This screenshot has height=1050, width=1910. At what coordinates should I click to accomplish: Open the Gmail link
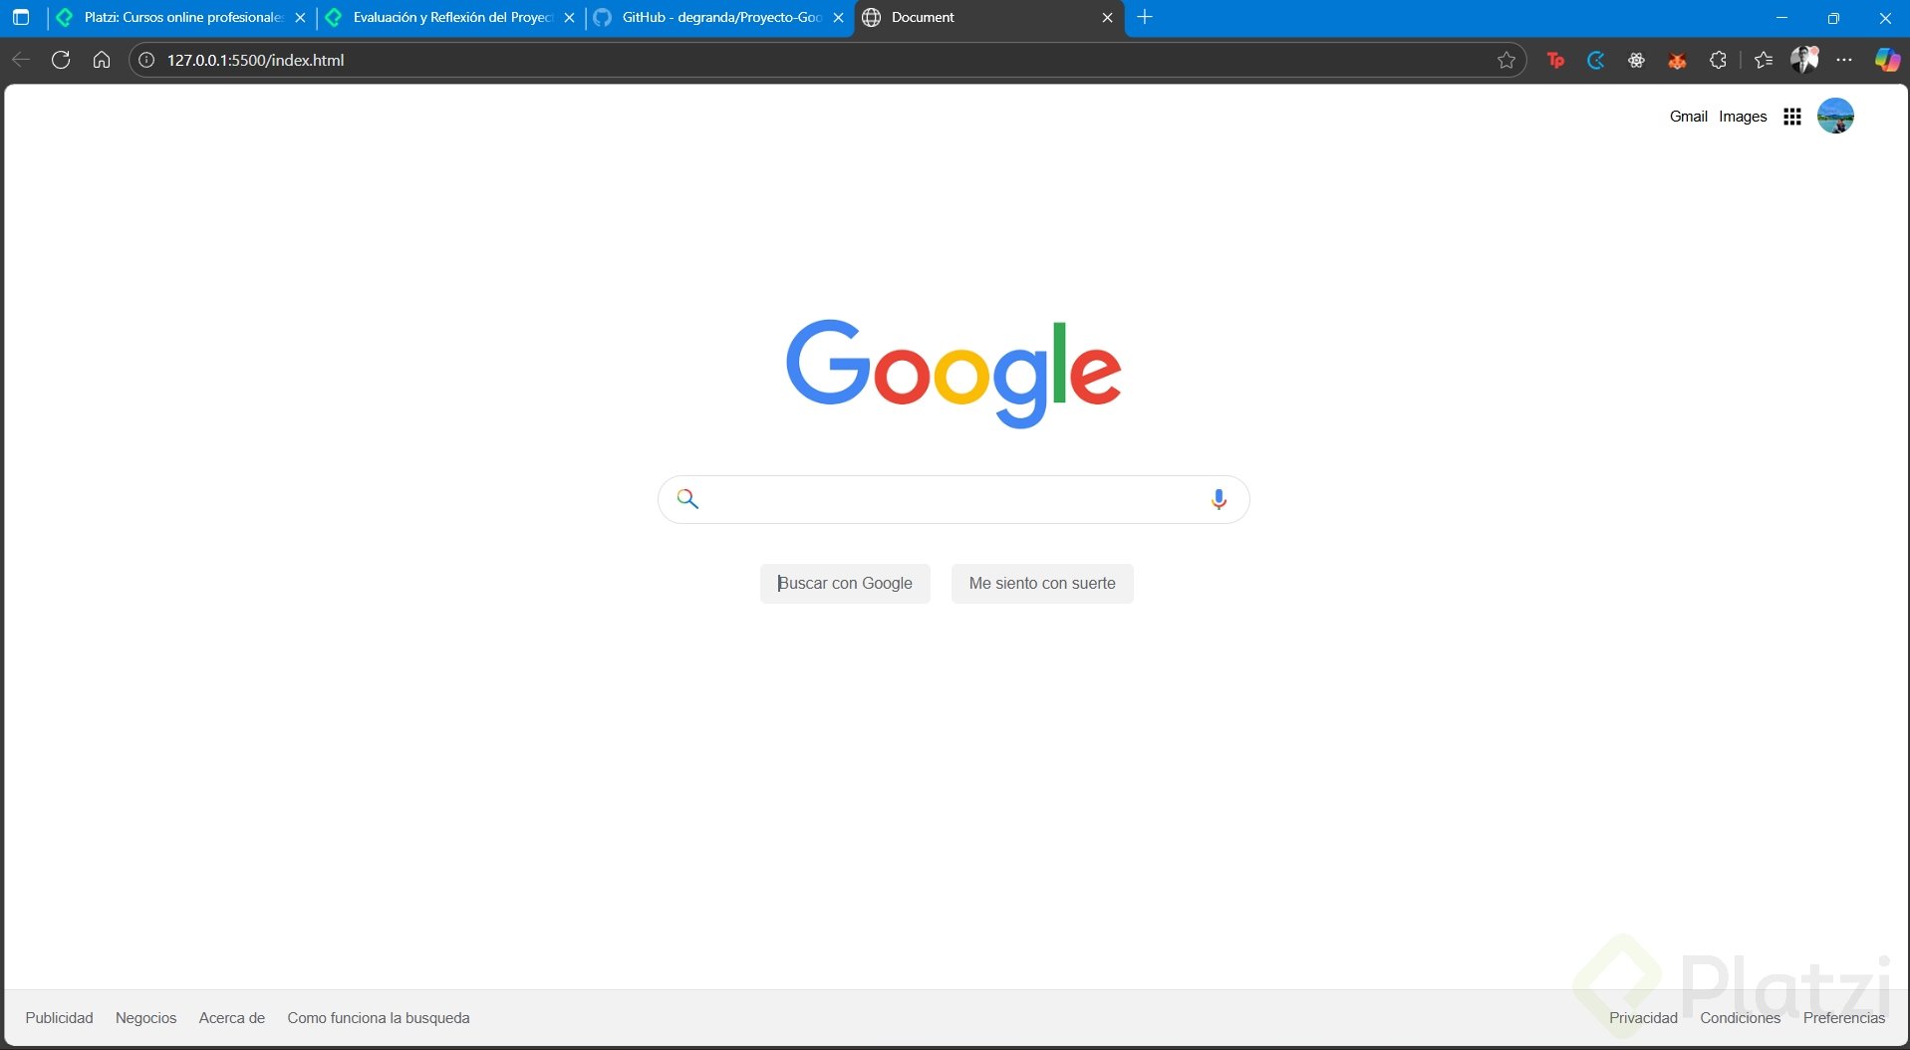[1688, 117]
